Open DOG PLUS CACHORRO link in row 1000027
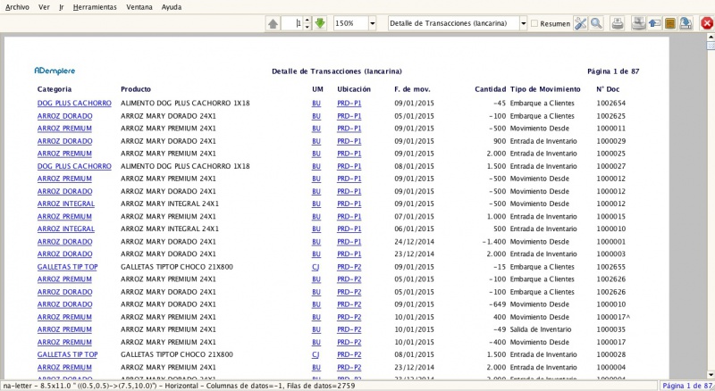The height and width of the screenshot is (391, 715). click(74, 166)
